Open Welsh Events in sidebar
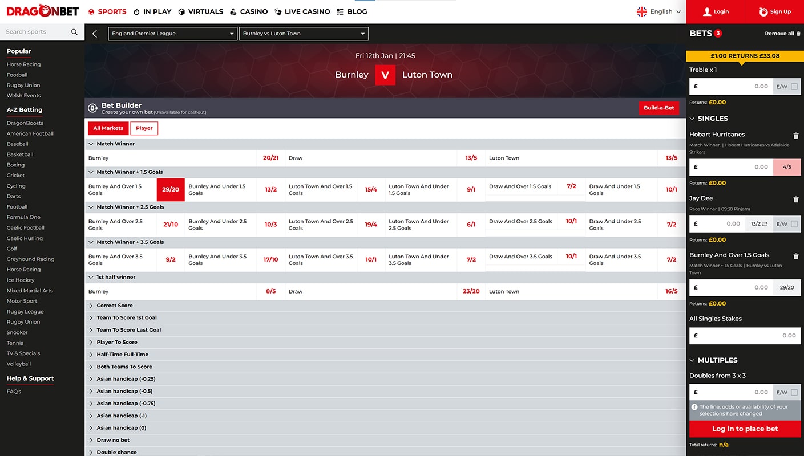 click(x=23, y=96)
